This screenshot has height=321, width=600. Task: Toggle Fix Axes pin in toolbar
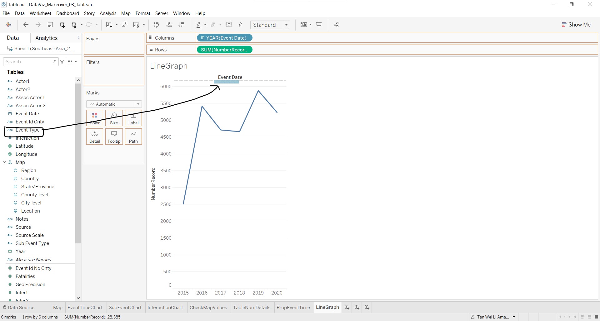click(x=241, y=25)
